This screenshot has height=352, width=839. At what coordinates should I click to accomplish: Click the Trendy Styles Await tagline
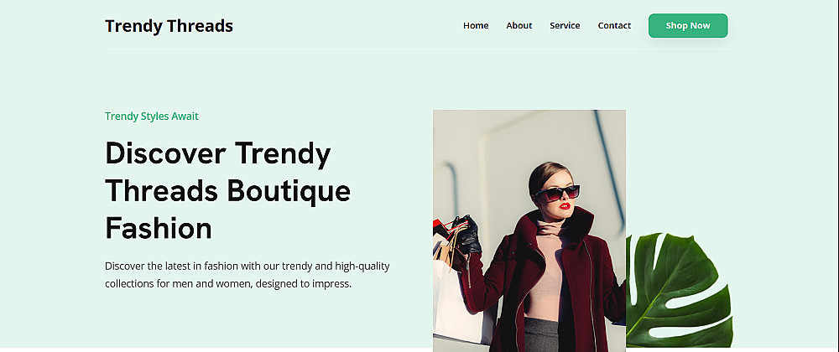coord(152,116)
